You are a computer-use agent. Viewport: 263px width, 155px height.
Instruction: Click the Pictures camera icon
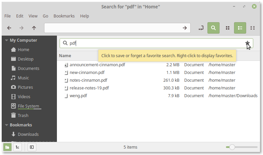[13, 87]
